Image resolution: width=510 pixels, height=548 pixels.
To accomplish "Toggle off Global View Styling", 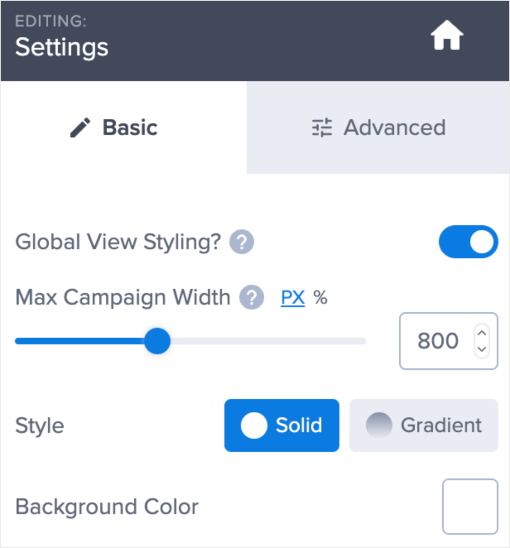I will point(468,242).
